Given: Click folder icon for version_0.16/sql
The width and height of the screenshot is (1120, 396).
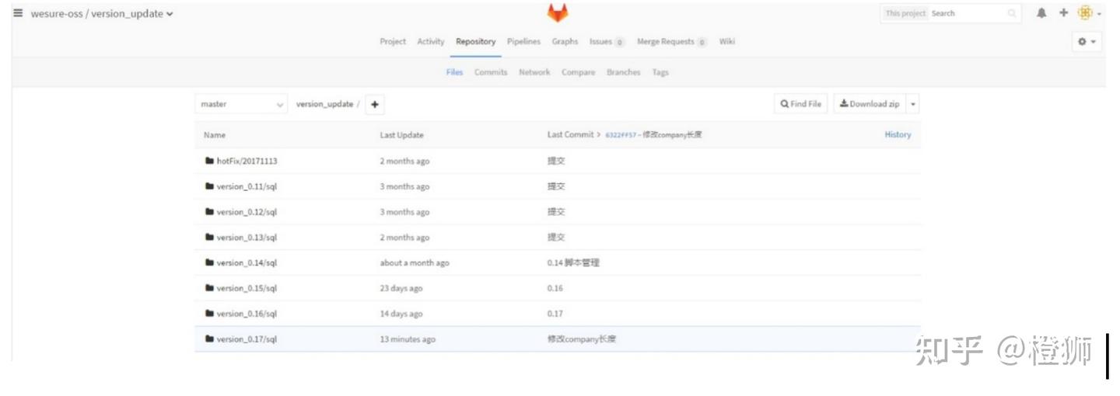Looking at the screenshot, I should click(209, 314).
